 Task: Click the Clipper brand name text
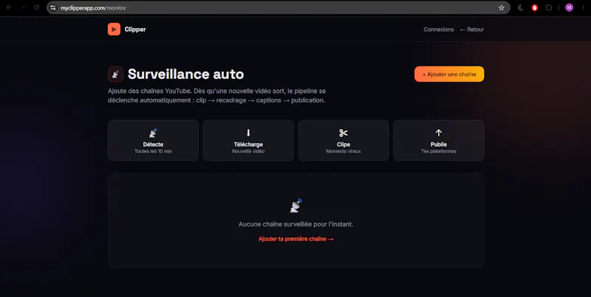click(x=135, y=29)
